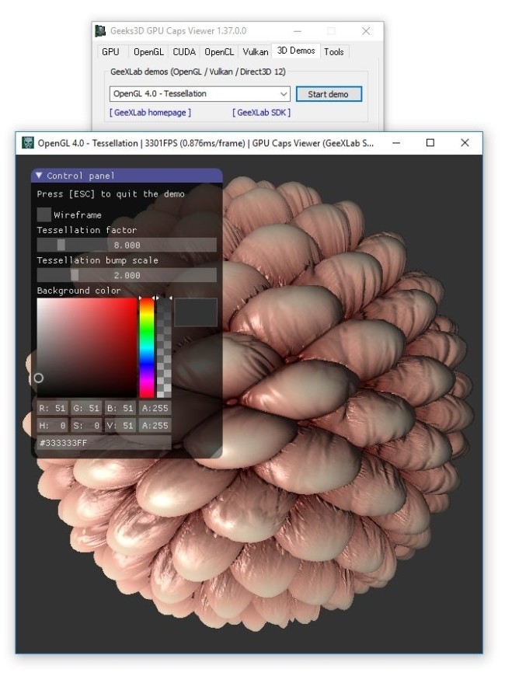Open the GeeXLab homepage link
The image size is (505, 676).
point(150,113)
